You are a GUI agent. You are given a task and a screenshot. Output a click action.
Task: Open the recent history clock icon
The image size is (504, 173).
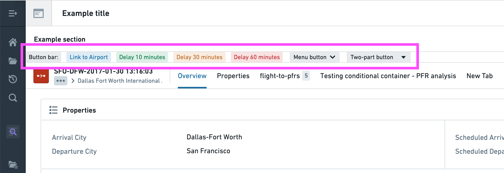[x=13, y=79]
